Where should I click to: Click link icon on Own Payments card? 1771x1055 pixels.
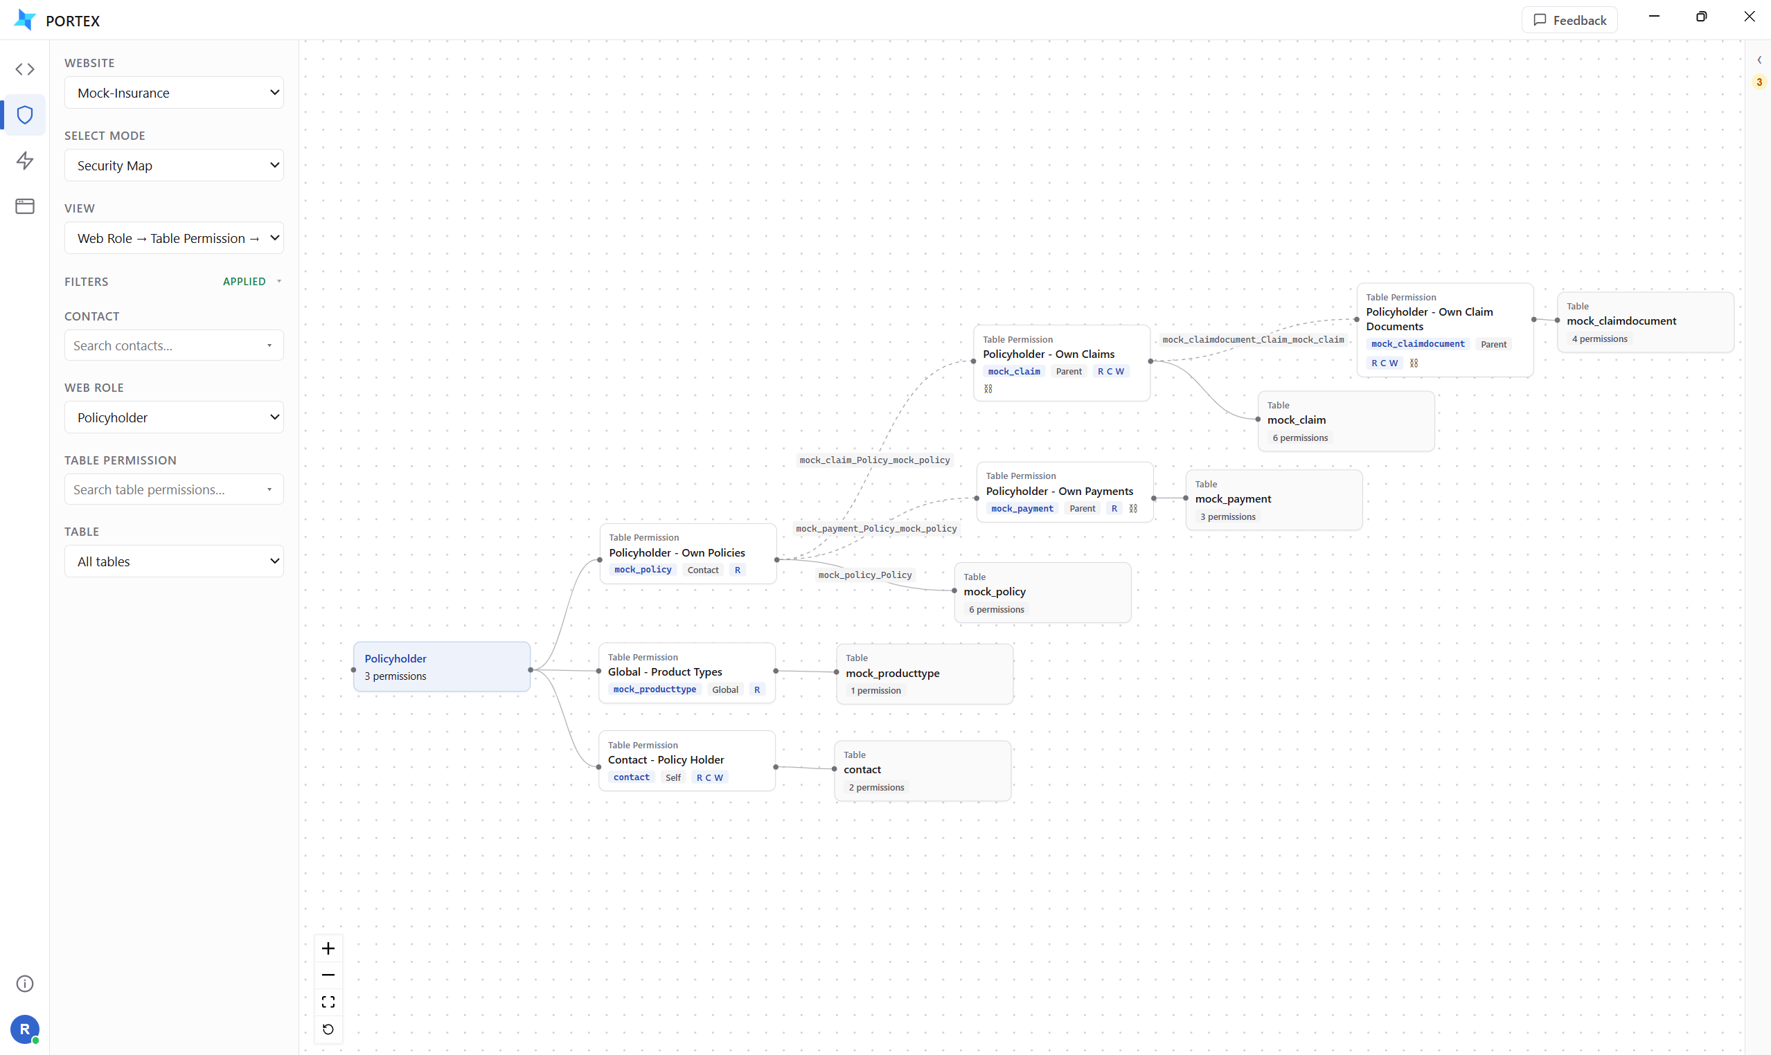[x=1133, y=508]
